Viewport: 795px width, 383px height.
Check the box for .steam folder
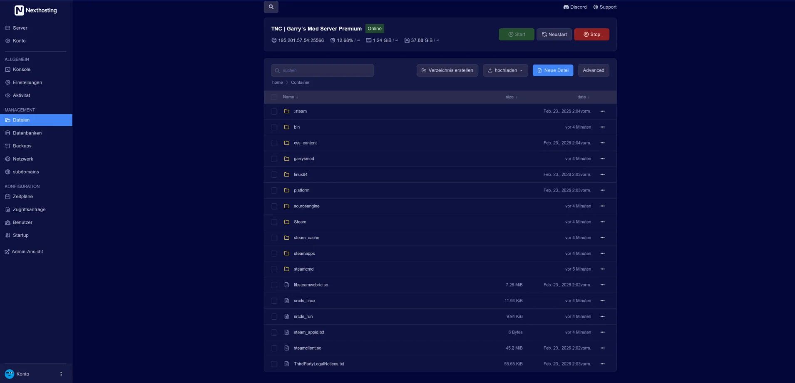(x=274, y=112)
